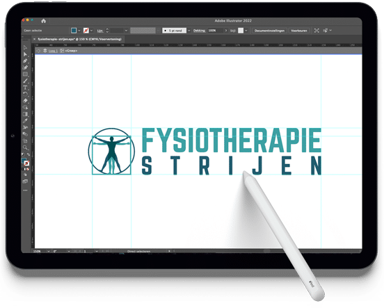The width and height of the screenshot is (384, 308).
Task: Open the Documentinstellingen button
Action: point(269,31)
